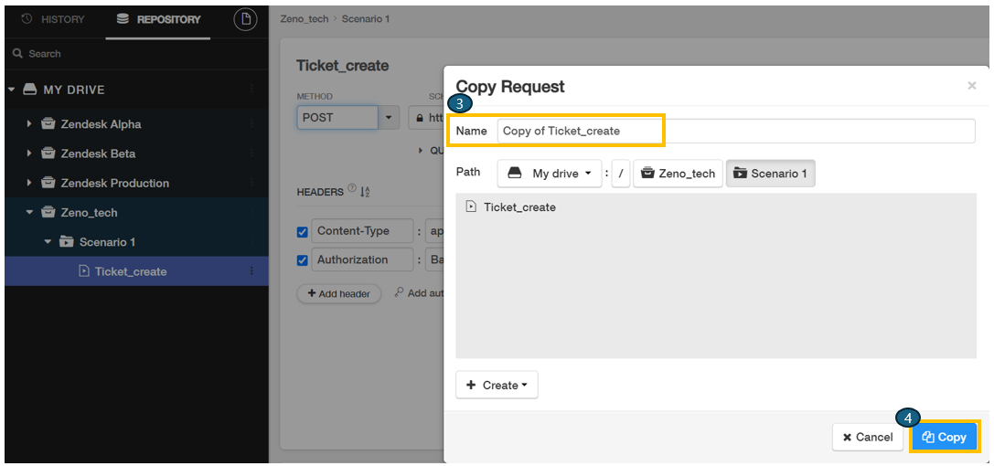
Task: Uncheck the Authorization header checkbox
Action: click(303, 260)
